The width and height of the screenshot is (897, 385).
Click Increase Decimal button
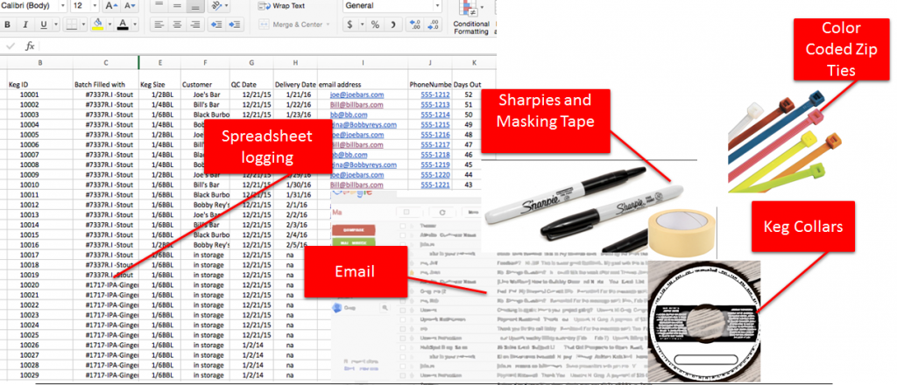pos(414,24)
